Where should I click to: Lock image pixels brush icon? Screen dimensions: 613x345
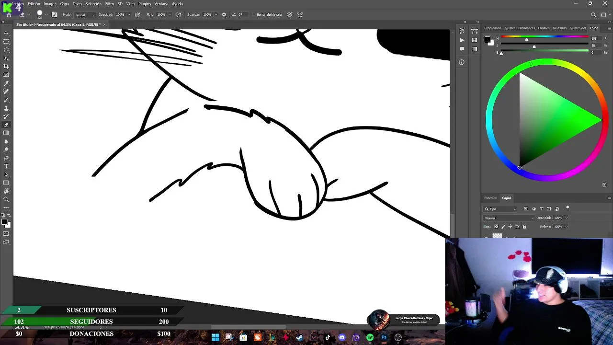point(503,227)
